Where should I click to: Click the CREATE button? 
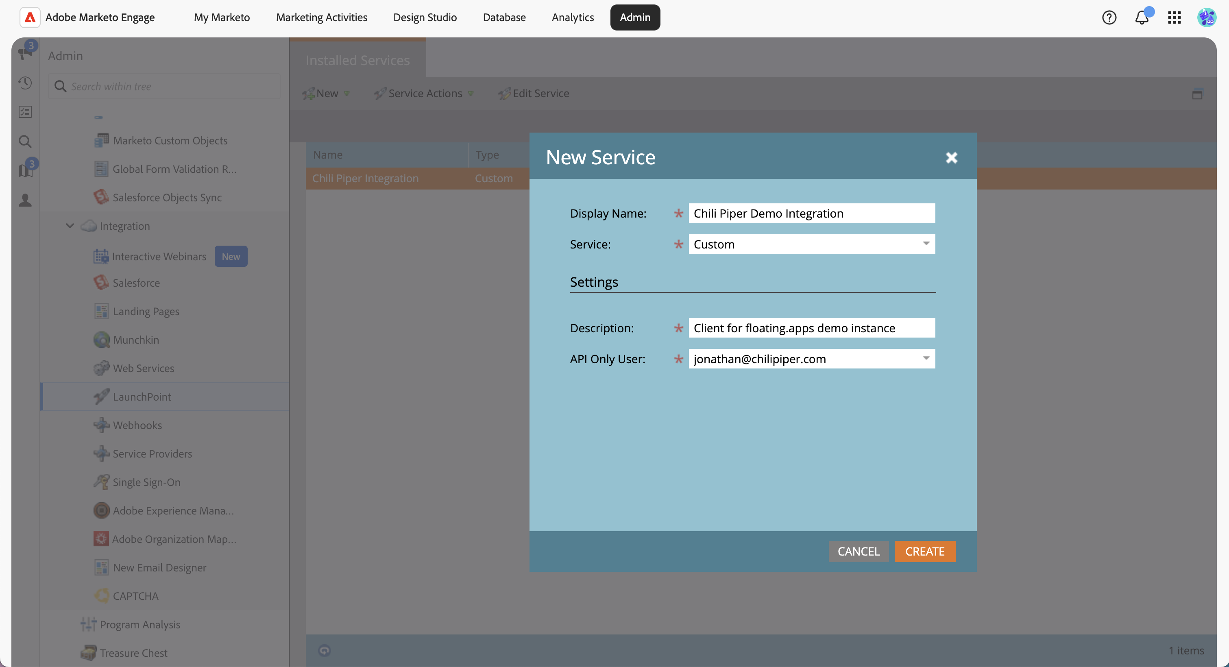coord(925,551)
